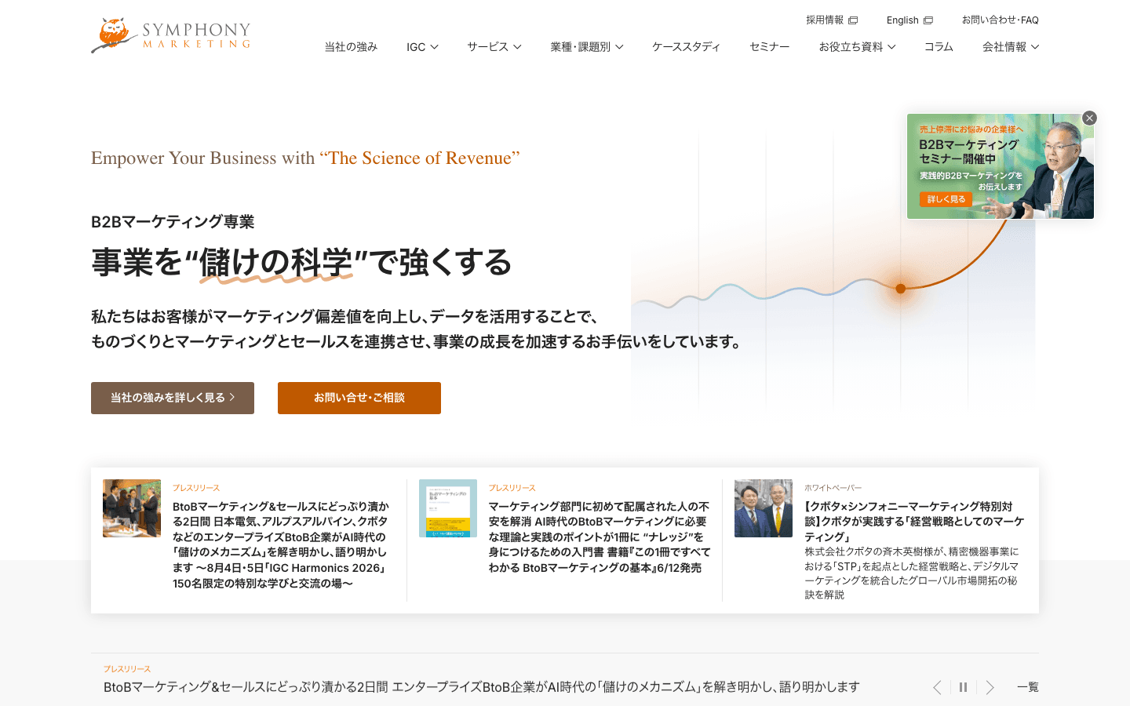
Task: Show previous news ticker item
Action: click(x=937, y=687)
